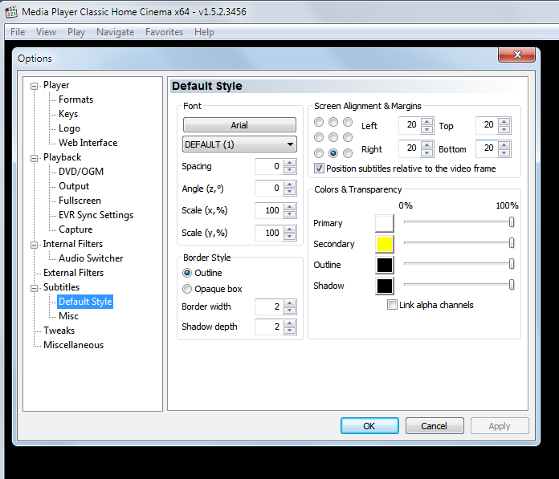559x479 pixels.
Task: Select DVD/OGM in the options tree
Action: [81, 172]
